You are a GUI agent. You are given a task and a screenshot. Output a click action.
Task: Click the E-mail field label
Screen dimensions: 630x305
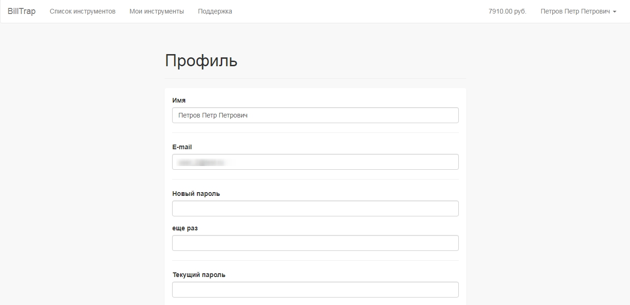click(182, 147)
